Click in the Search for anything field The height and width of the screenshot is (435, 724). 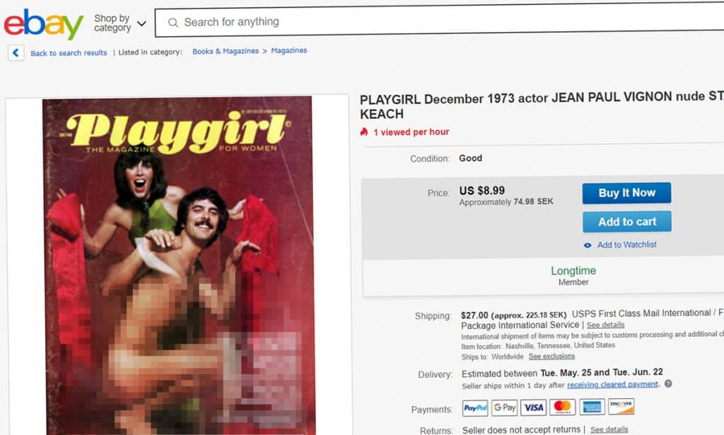pyautogui.click(x=440, y=22)
